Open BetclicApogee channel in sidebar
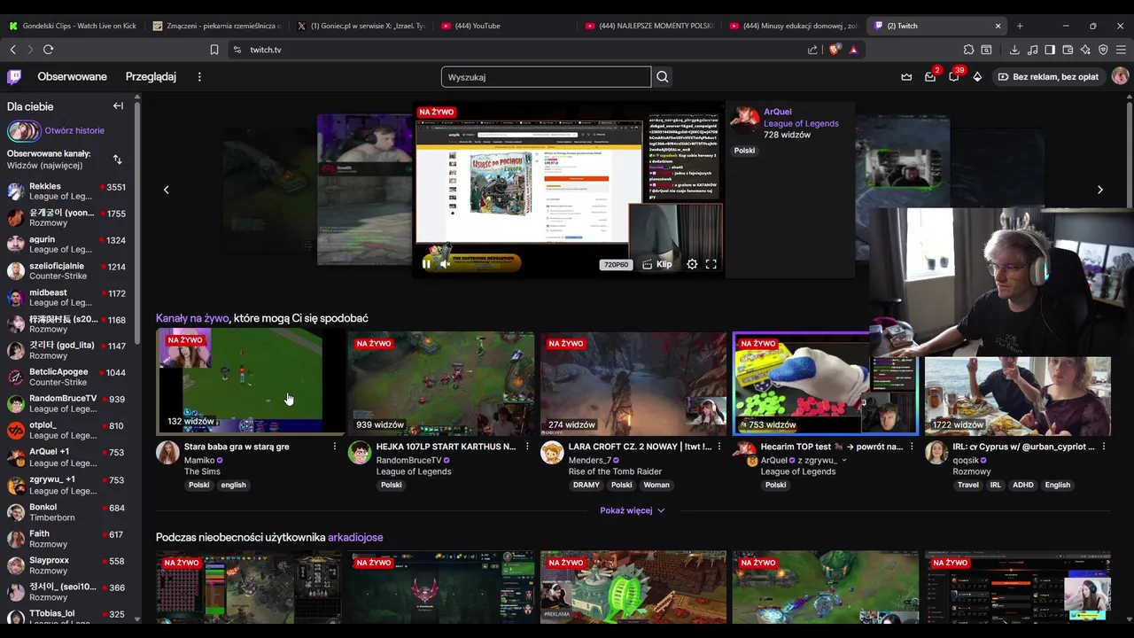Screen dimensions: 1134x638 [70, 377]
